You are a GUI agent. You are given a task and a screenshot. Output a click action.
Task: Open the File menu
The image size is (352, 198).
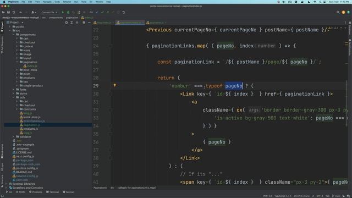click(23, 2)
